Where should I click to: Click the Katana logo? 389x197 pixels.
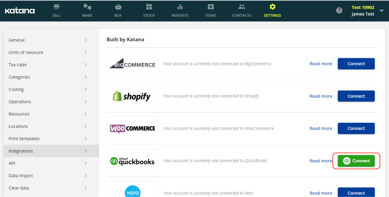[x=20, y=11]
